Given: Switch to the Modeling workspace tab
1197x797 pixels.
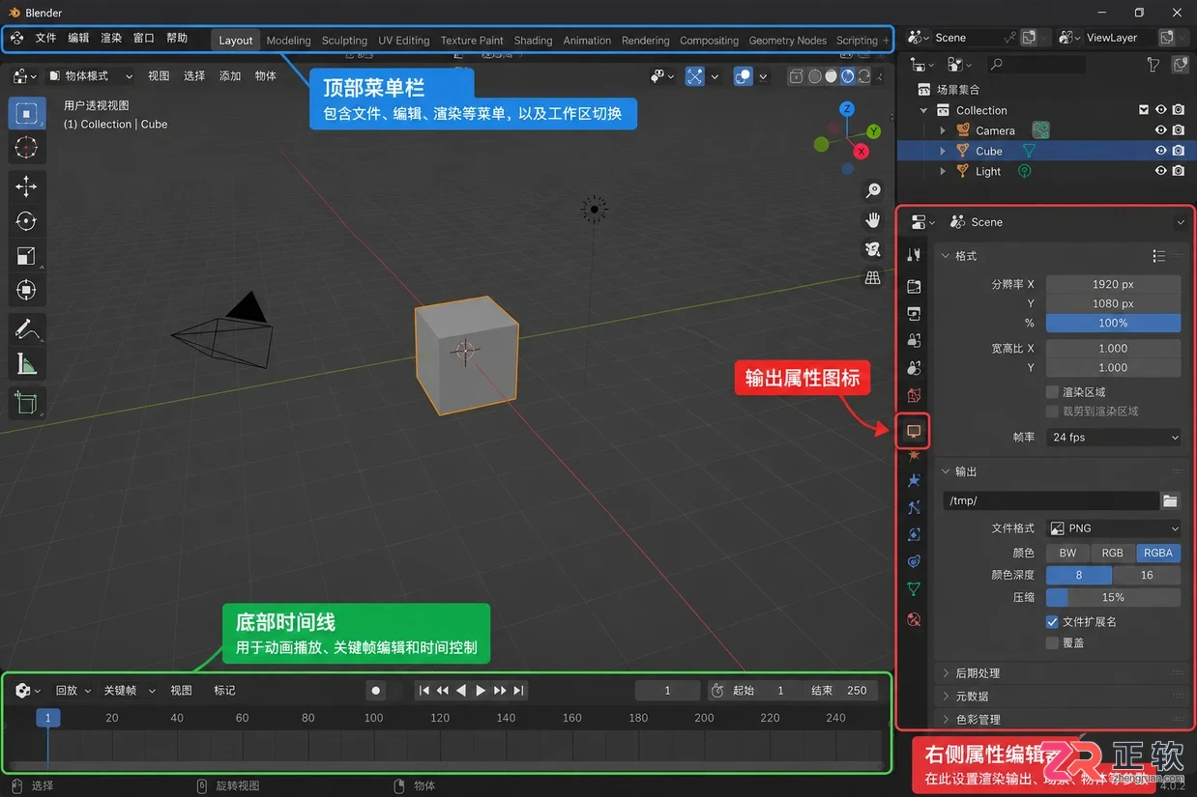Looking at the screenshot, I should [288, 40].
